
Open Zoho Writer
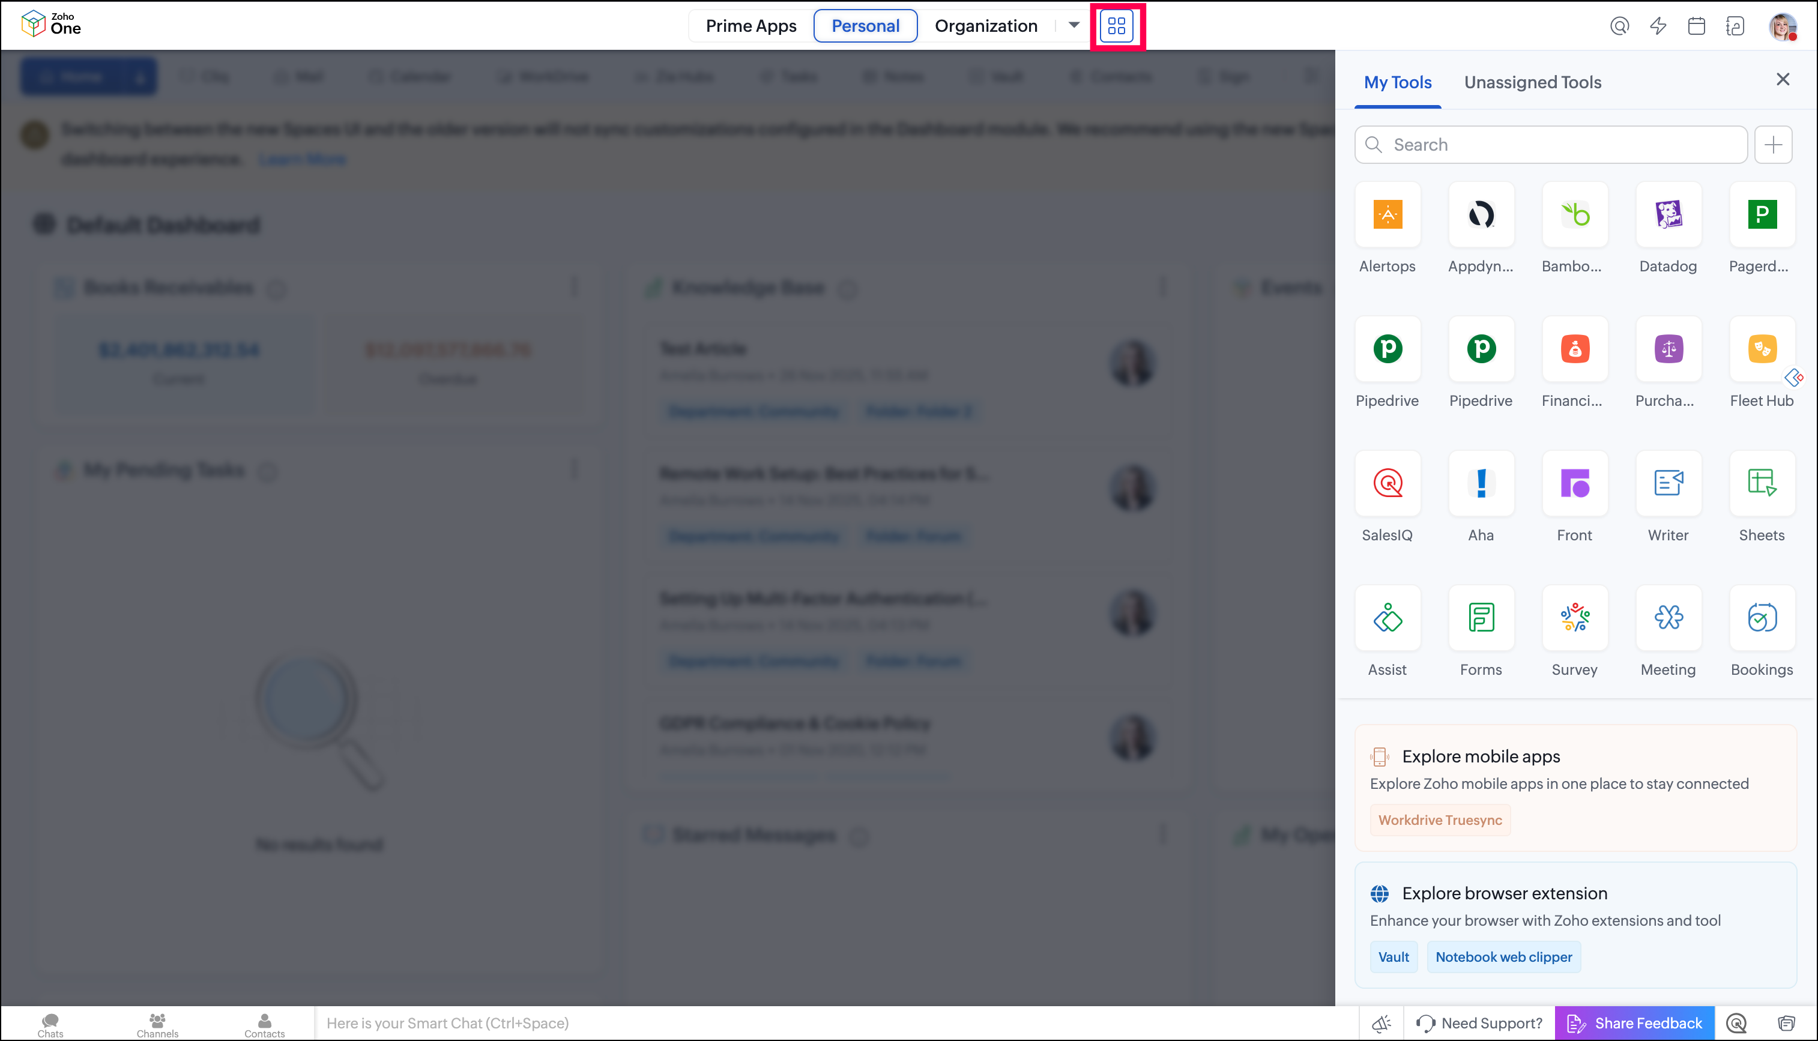coord(1668,483)
